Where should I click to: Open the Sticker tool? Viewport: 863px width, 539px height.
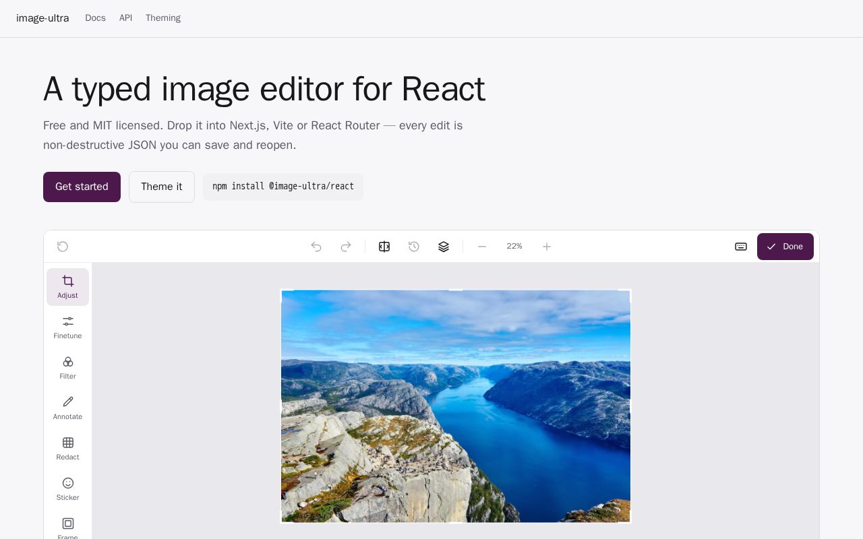[67, 489]
